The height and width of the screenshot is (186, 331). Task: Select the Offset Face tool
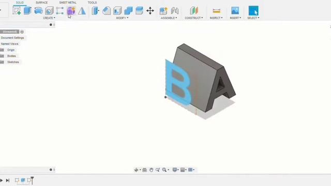coord(139,10)
